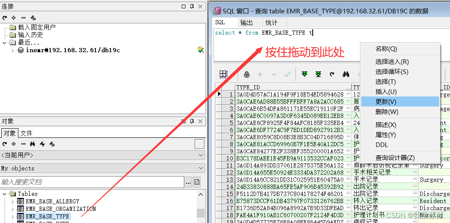Click the grid layout icon in results toolbar
Image resolution: width=450 pixels, height=223 pixels.
tap(224, 74)
